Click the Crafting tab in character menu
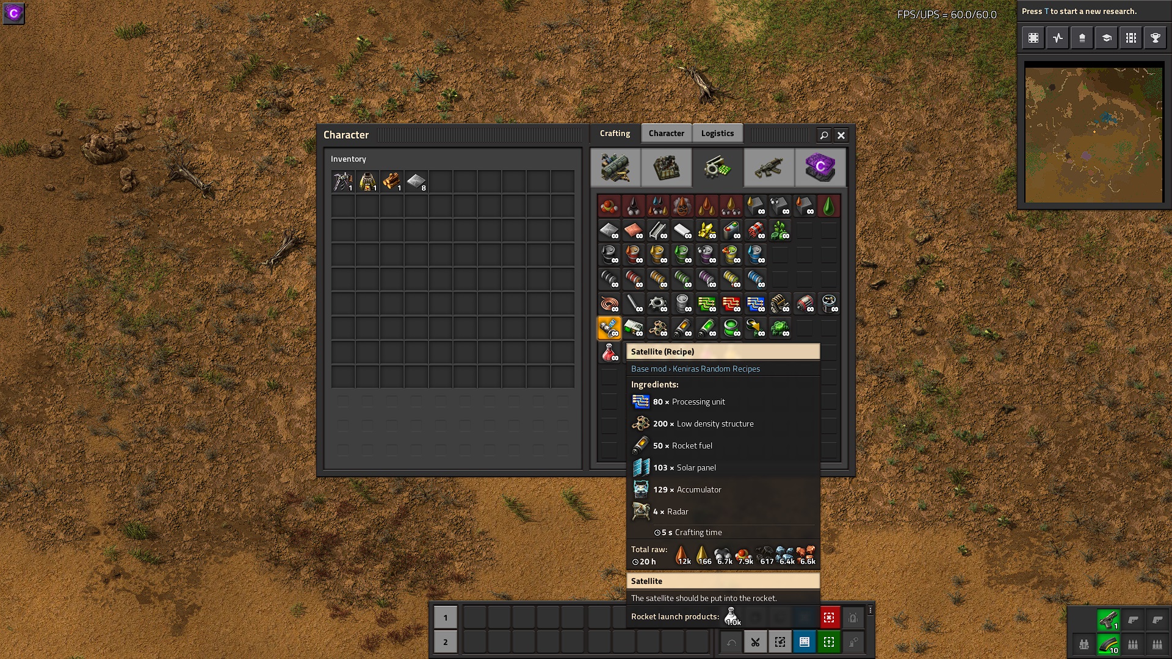The height and width of the screenshot is (659, 1172). [615, 133]
